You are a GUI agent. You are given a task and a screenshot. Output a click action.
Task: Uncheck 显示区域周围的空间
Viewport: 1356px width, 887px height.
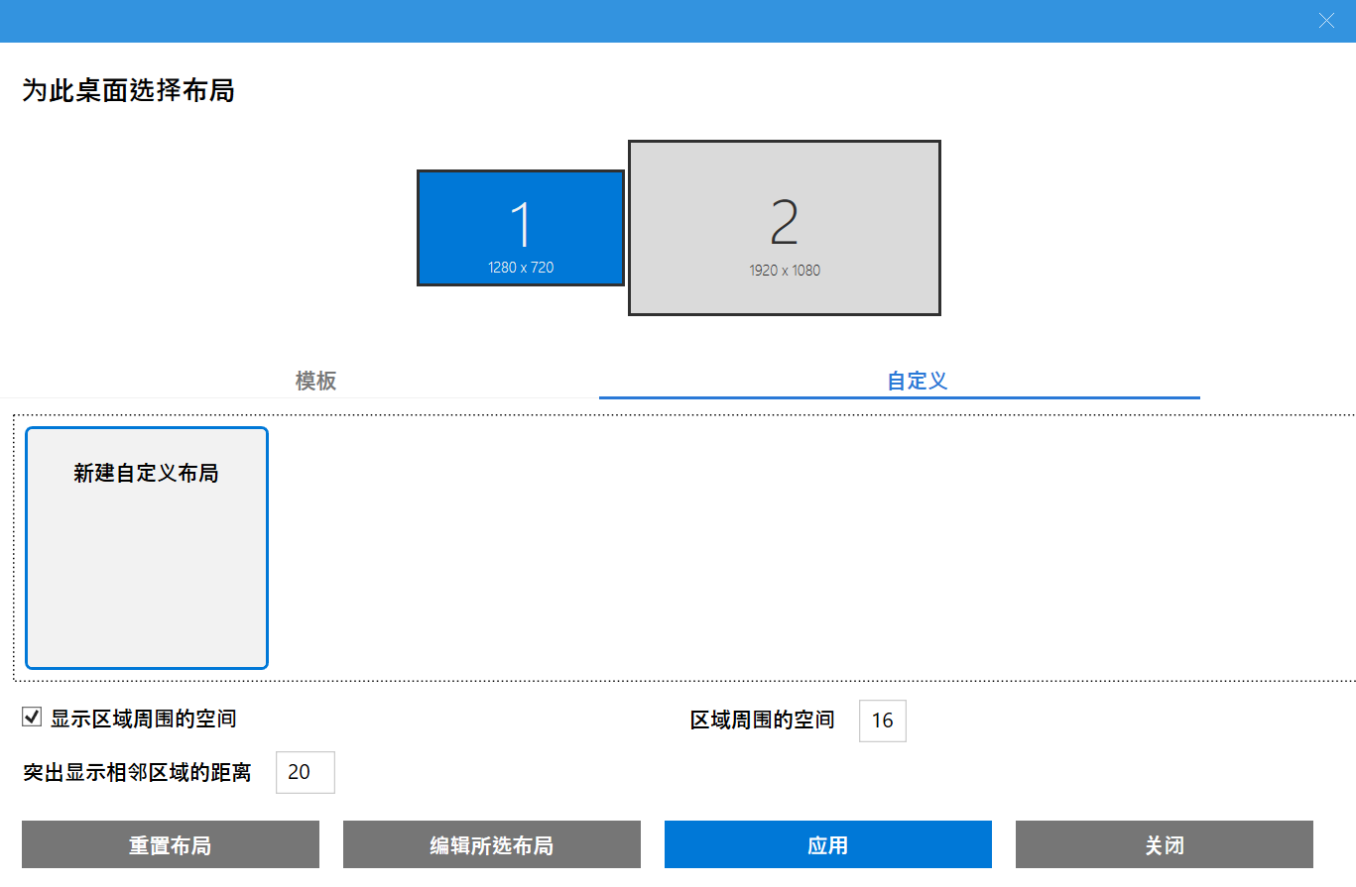click(31, 717)
